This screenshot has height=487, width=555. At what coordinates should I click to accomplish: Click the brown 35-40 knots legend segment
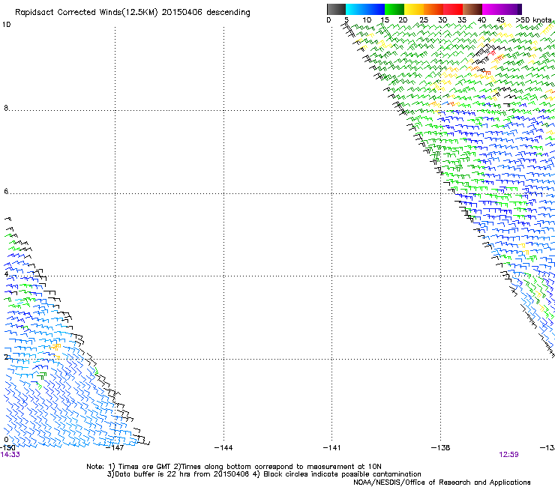472,9
